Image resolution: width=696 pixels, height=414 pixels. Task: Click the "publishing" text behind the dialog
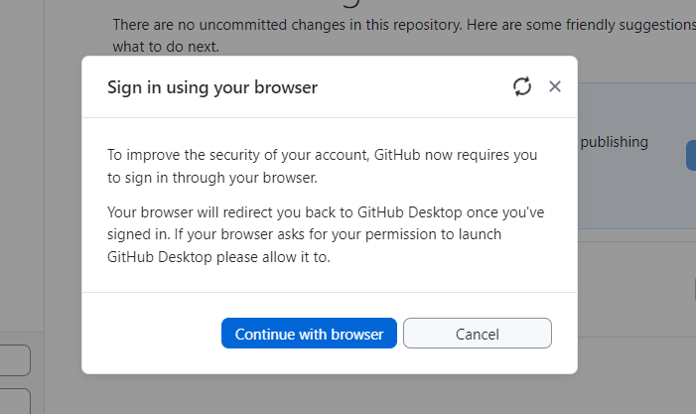(x=614, y=142)
